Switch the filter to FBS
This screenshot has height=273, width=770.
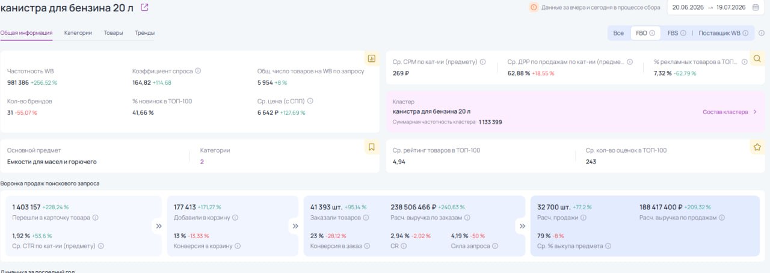pos(676,33)
